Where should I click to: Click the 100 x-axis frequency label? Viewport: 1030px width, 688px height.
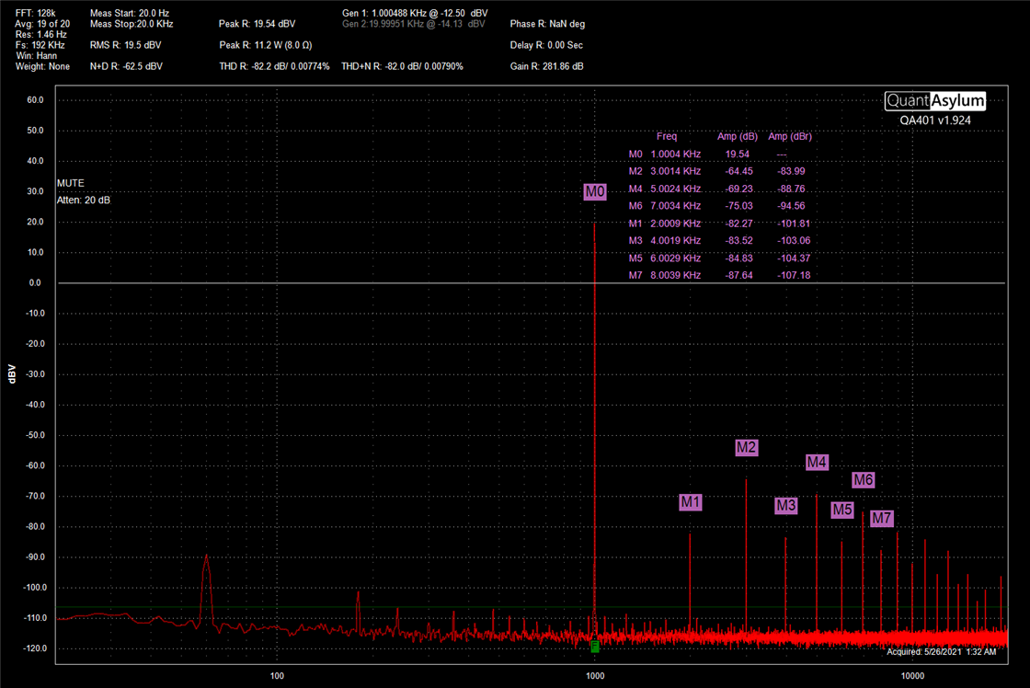277,675
